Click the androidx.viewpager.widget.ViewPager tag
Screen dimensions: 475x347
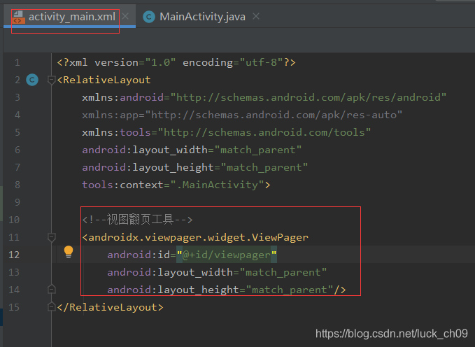click(x=195, y=237)
